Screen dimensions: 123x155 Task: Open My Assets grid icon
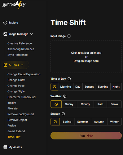pos(5,147)
